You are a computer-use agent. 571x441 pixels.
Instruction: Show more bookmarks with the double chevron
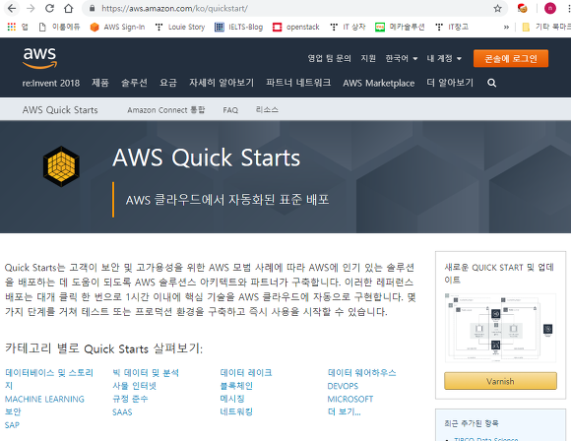506,27
